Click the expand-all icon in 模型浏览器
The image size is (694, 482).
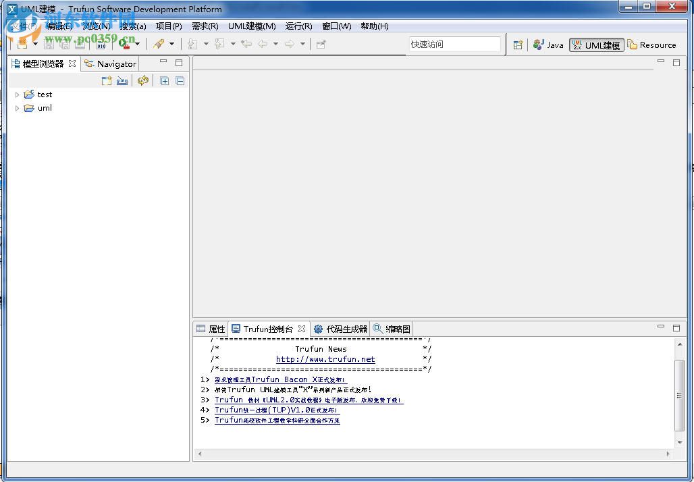click(x=165, y=80)
